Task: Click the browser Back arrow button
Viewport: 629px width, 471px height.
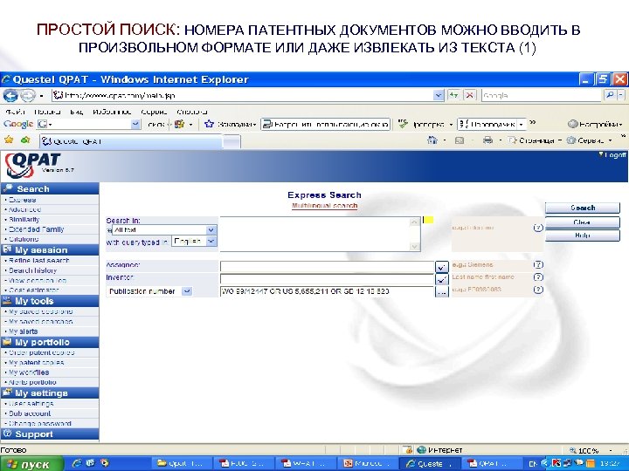Action: (x=10, y=96)
